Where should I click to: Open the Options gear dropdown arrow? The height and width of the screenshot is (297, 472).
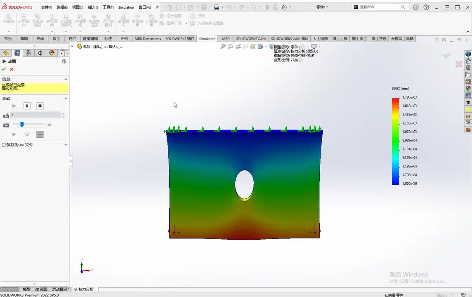tap(290, 7)
